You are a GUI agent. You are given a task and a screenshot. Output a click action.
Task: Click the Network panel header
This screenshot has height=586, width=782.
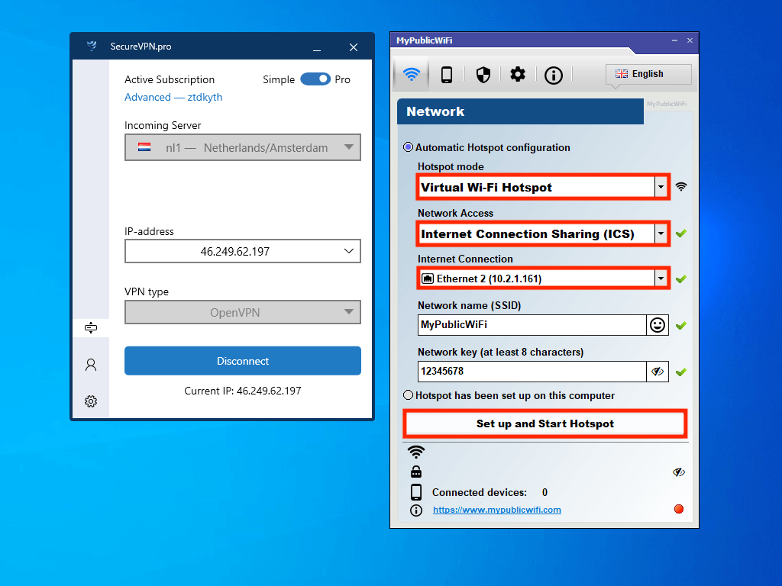(x=520, y=111)
